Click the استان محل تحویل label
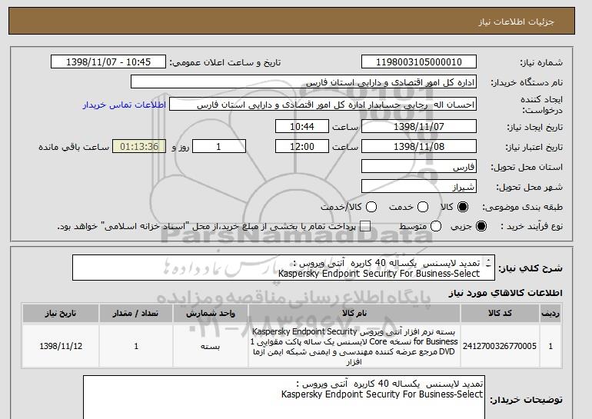Image resolution: width=592 pixels, height=419 pixels. point(527,167)
